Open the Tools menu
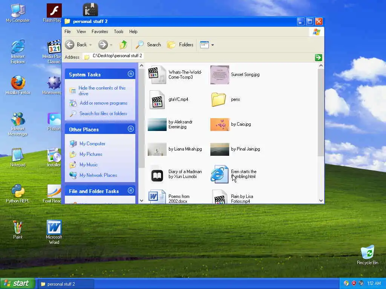The image size is (386, 289). (118, 32)
